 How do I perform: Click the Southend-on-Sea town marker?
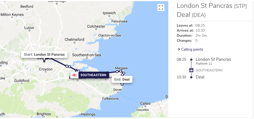[87, 58]
